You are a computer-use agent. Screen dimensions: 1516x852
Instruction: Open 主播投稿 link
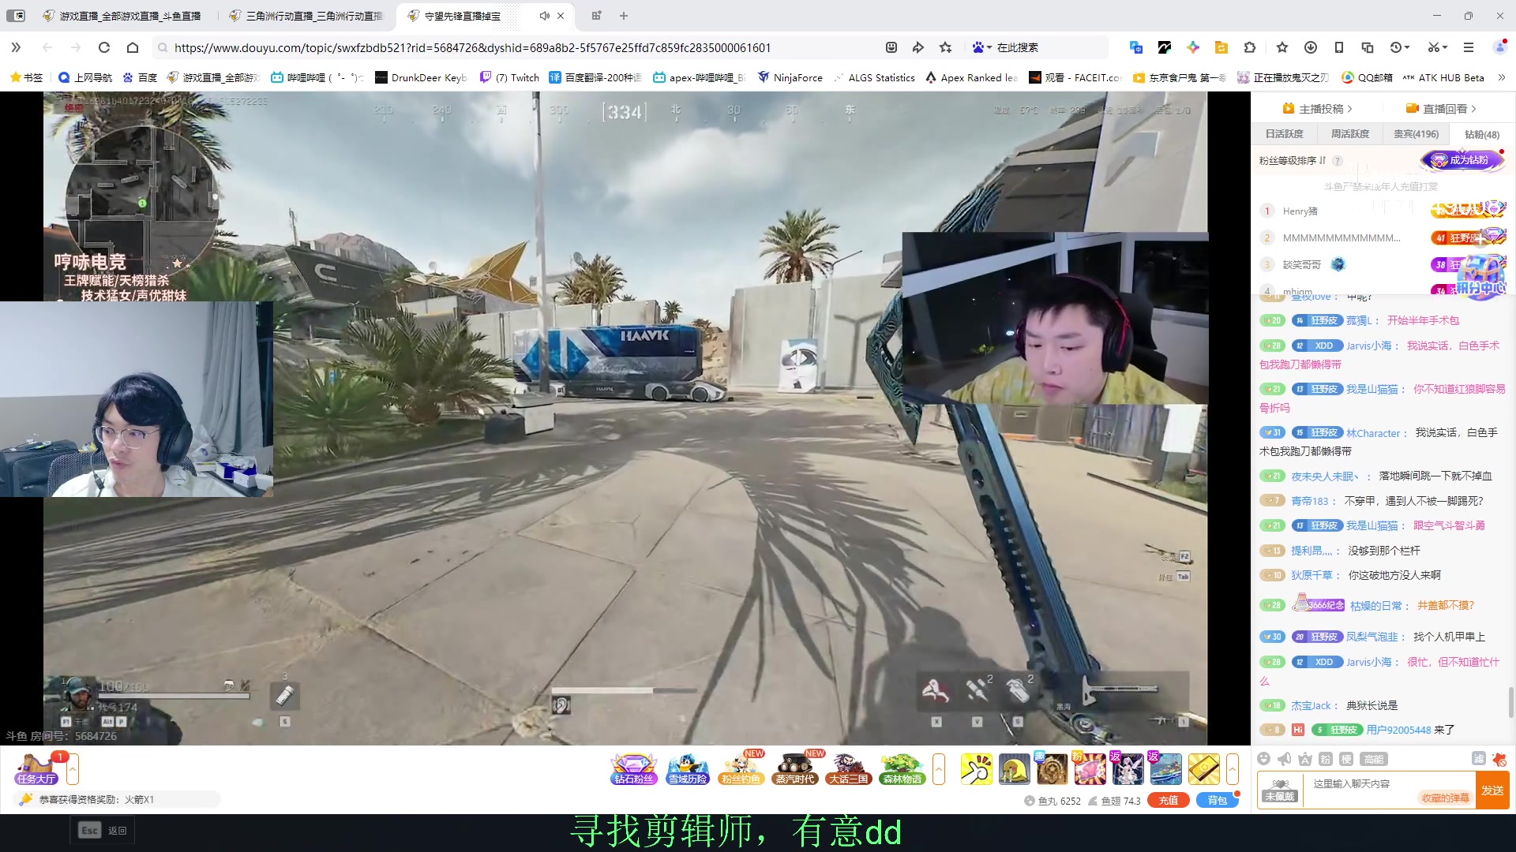coord(1317,108)
